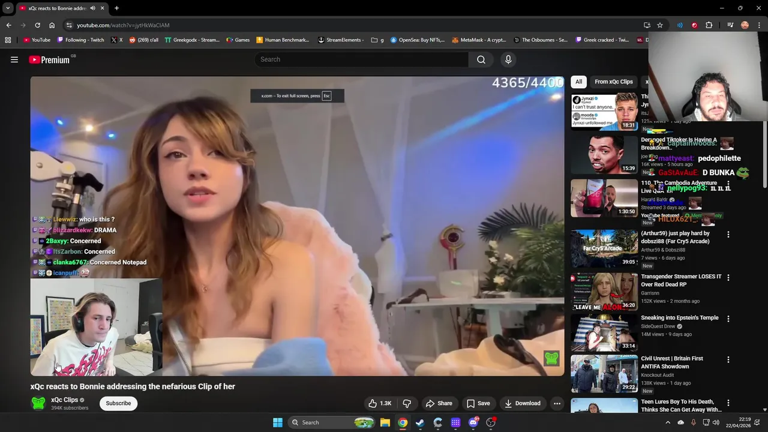Open the Windows Start menu
Viewport: 768px width, 432px height.
(x=277, y=422)
